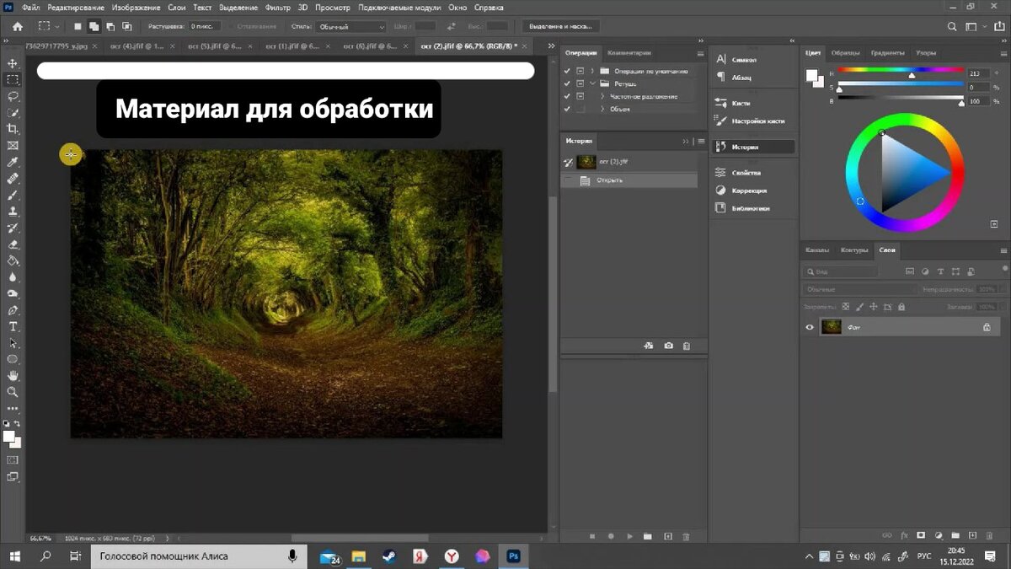Select the Zoom tool in toolbar

[13, 392]
